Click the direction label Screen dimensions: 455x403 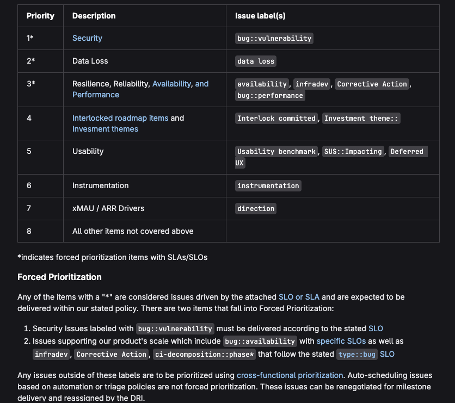coord(256,208)
